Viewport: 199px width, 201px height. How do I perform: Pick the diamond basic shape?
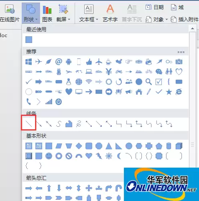tap(79, 146)
